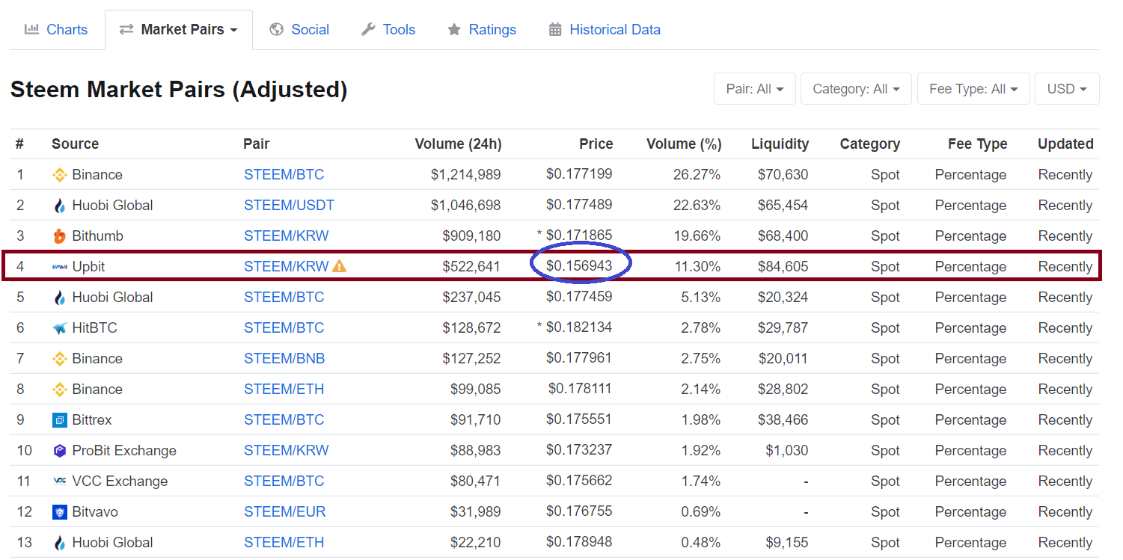Open HitBTC's STEEM/BTC pair link
This screenshot has width=1123, height=560.
(284, 328)
